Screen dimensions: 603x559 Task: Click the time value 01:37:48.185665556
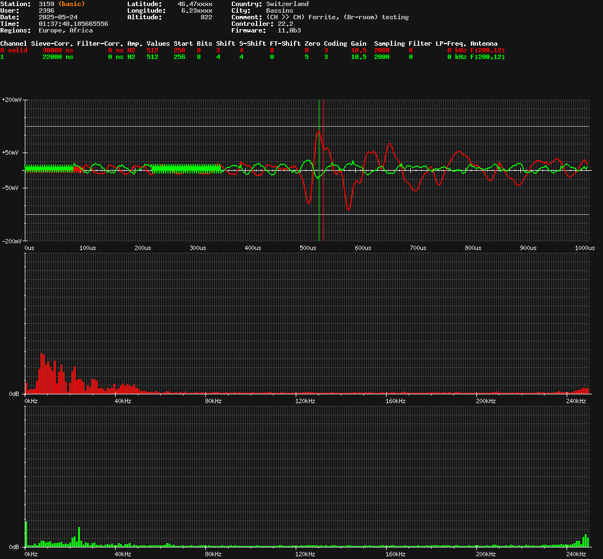coord(73,24)
